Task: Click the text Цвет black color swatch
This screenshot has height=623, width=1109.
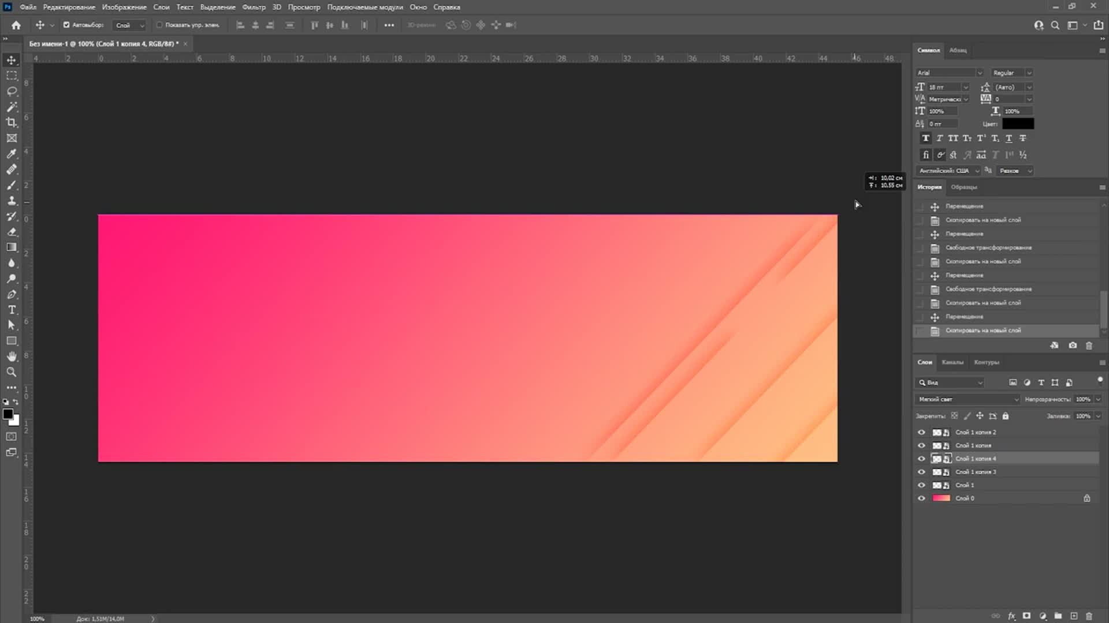Action: point(1018,123)
